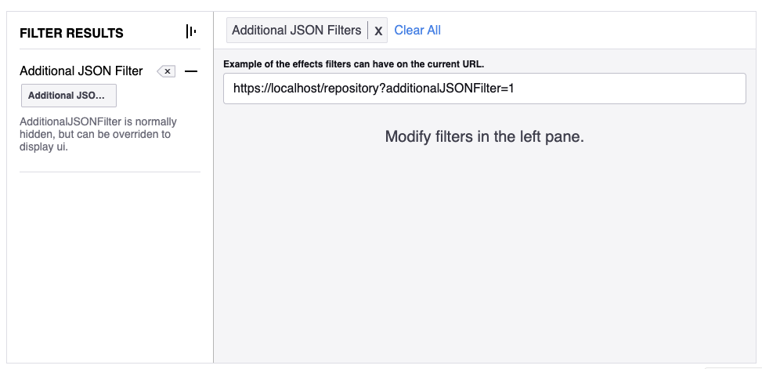Viewport: 762px width, 369px height.
Task: Collapse Additional JSON Filter section with minus
Action: [x=191, y=71]
